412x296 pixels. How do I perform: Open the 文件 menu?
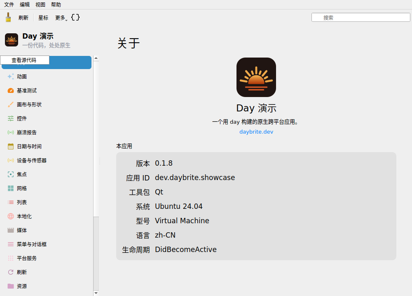click(9, 5)
